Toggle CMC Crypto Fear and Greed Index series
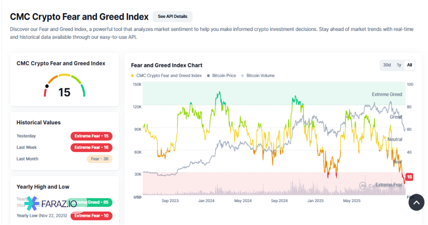 pyautogui.click(x=169, y=75)
